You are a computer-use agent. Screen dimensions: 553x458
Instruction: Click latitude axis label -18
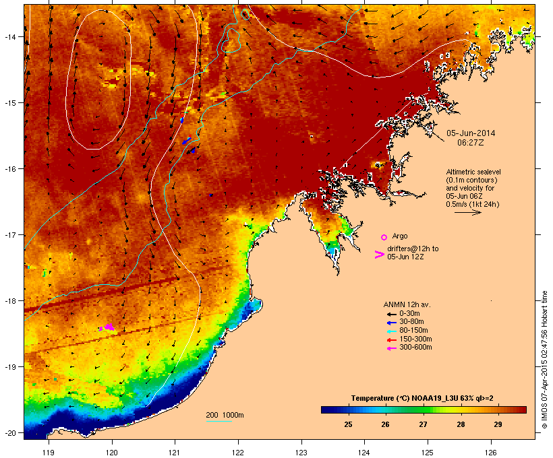point(10,300)
